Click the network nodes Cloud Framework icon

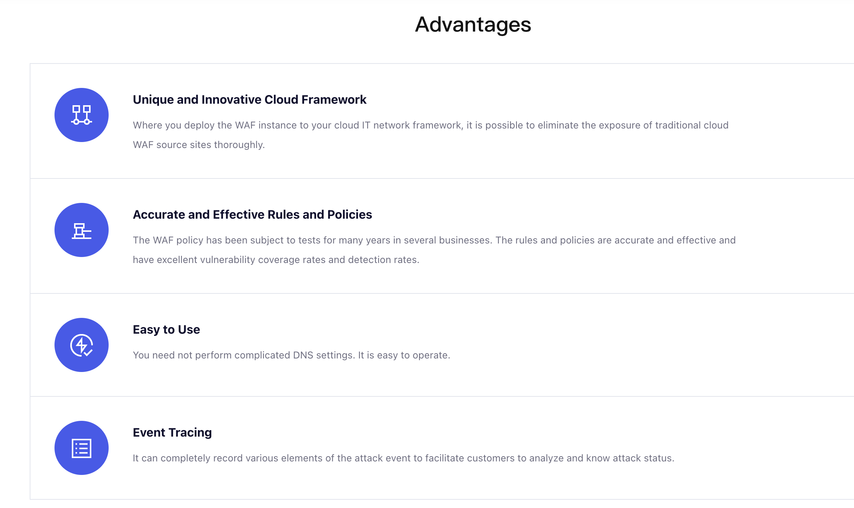tap(82, 115)
